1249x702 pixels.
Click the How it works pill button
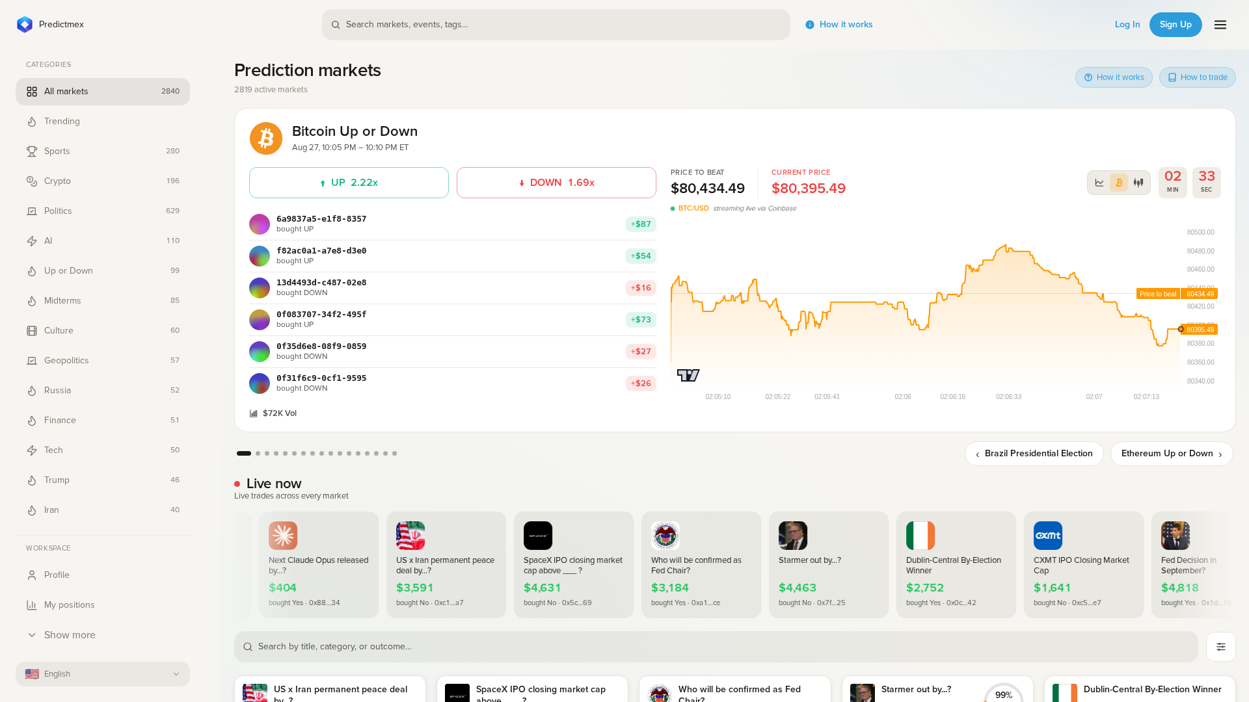click(1114, 77)
